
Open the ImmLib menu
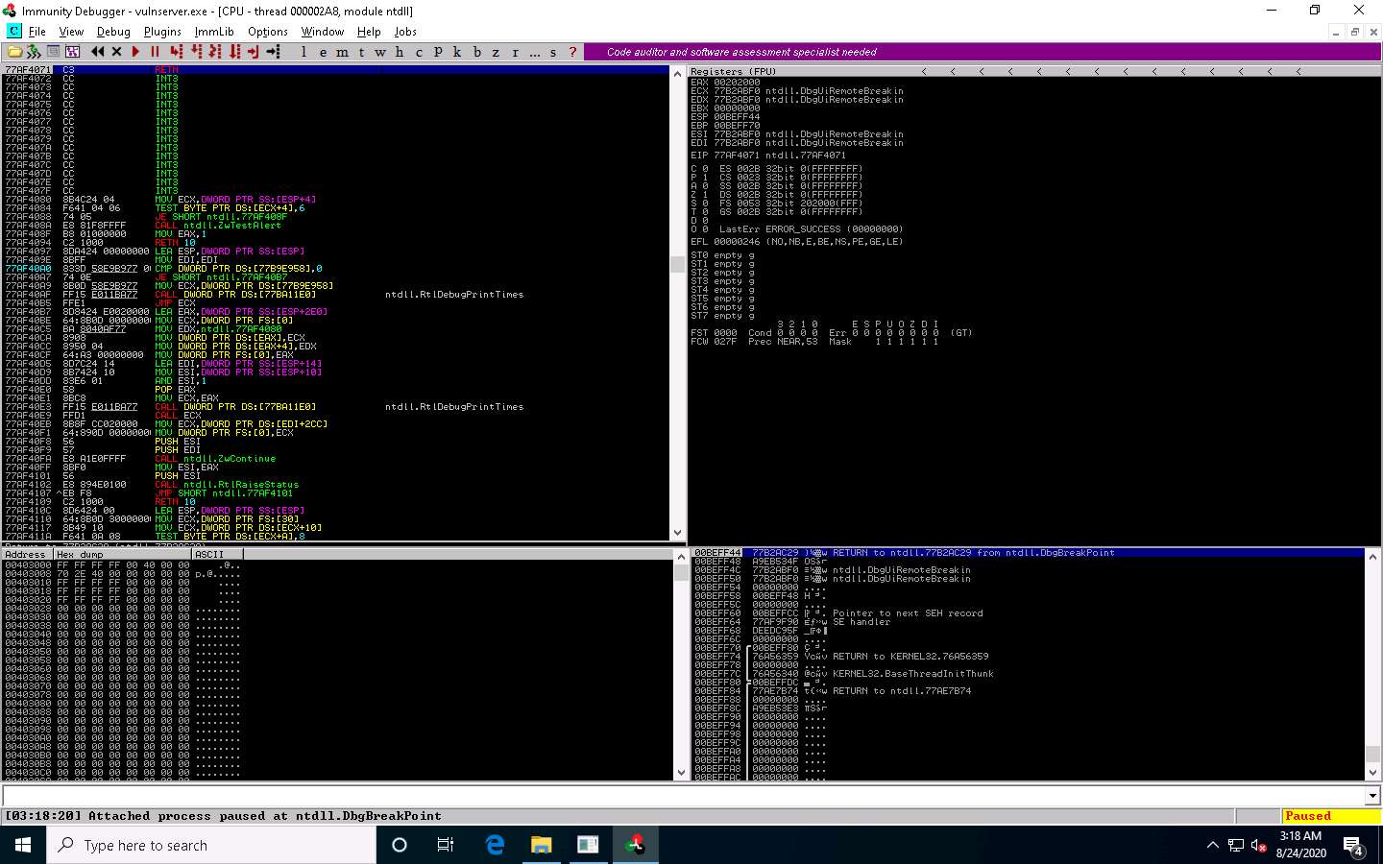coord(214,32)
